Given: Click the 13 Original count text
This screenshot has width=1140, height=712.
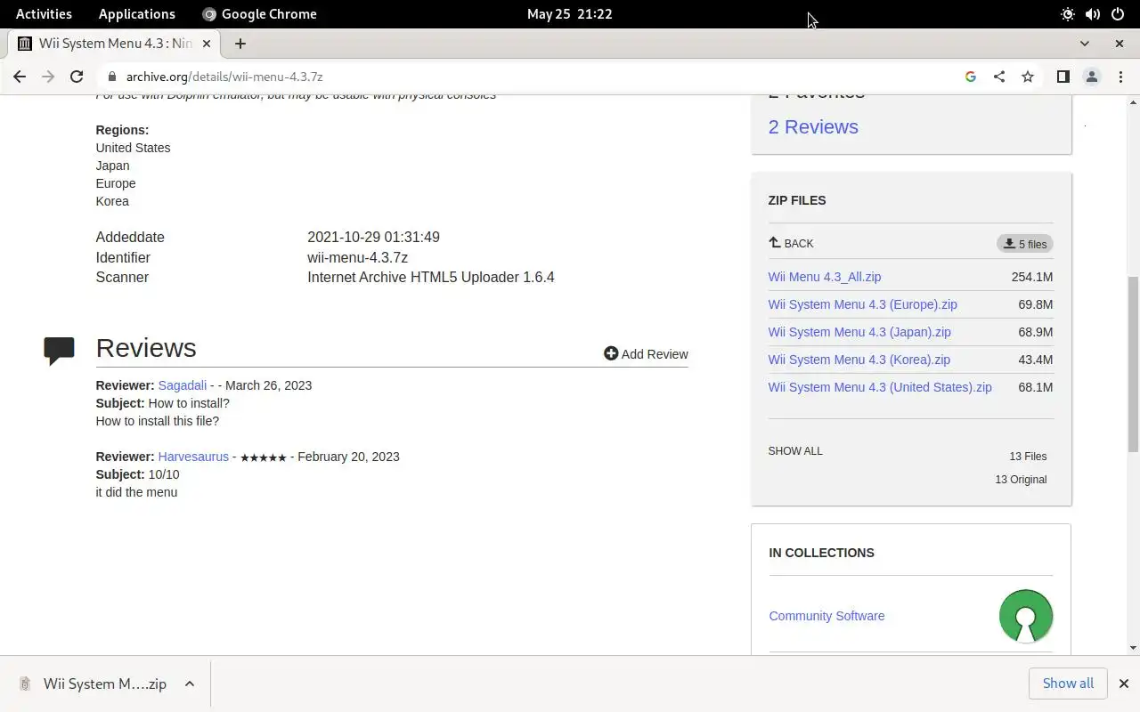Looking at the screenshot, I should (x=1021, y=479).
